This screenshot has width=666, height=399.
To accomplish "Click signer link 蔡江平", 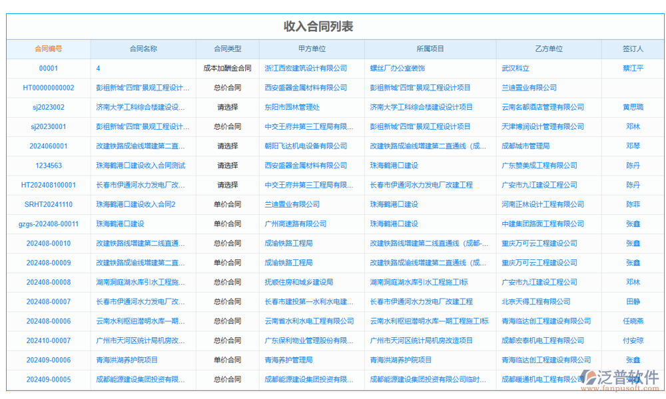I will pos(631,68).
